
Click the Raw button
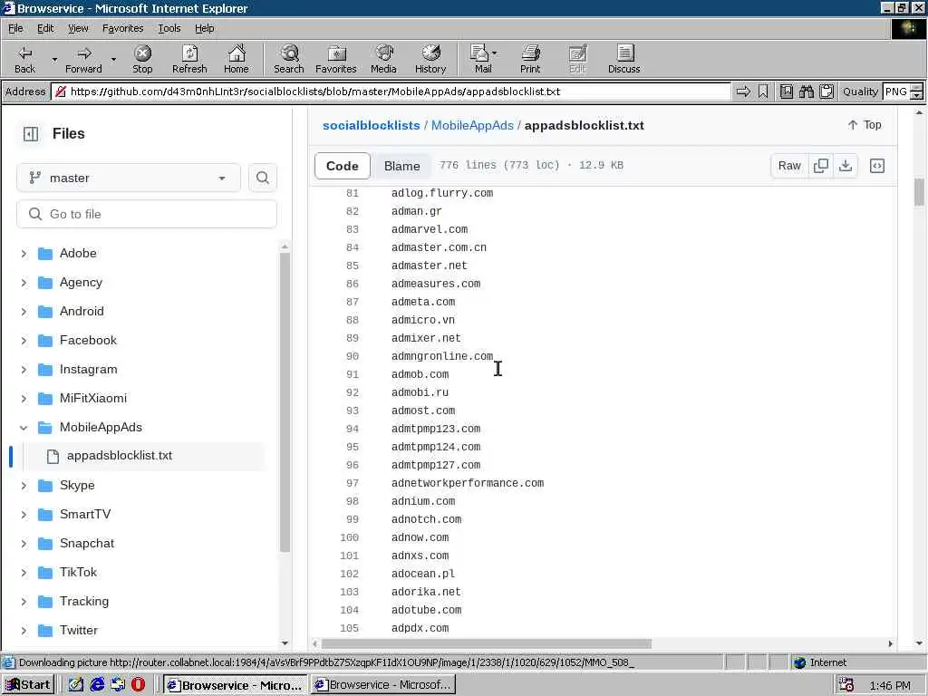(x=789, y=166)
